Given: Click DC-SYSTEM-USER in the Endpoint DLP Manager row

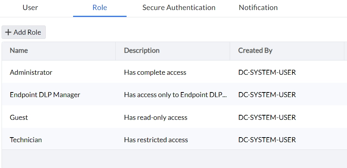Looking at the screenshot, I should [267, 95].
